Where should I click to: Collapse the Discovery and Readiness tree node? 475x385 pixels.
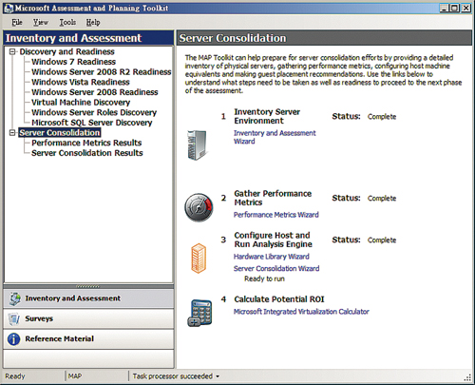(x=12, y=51)
